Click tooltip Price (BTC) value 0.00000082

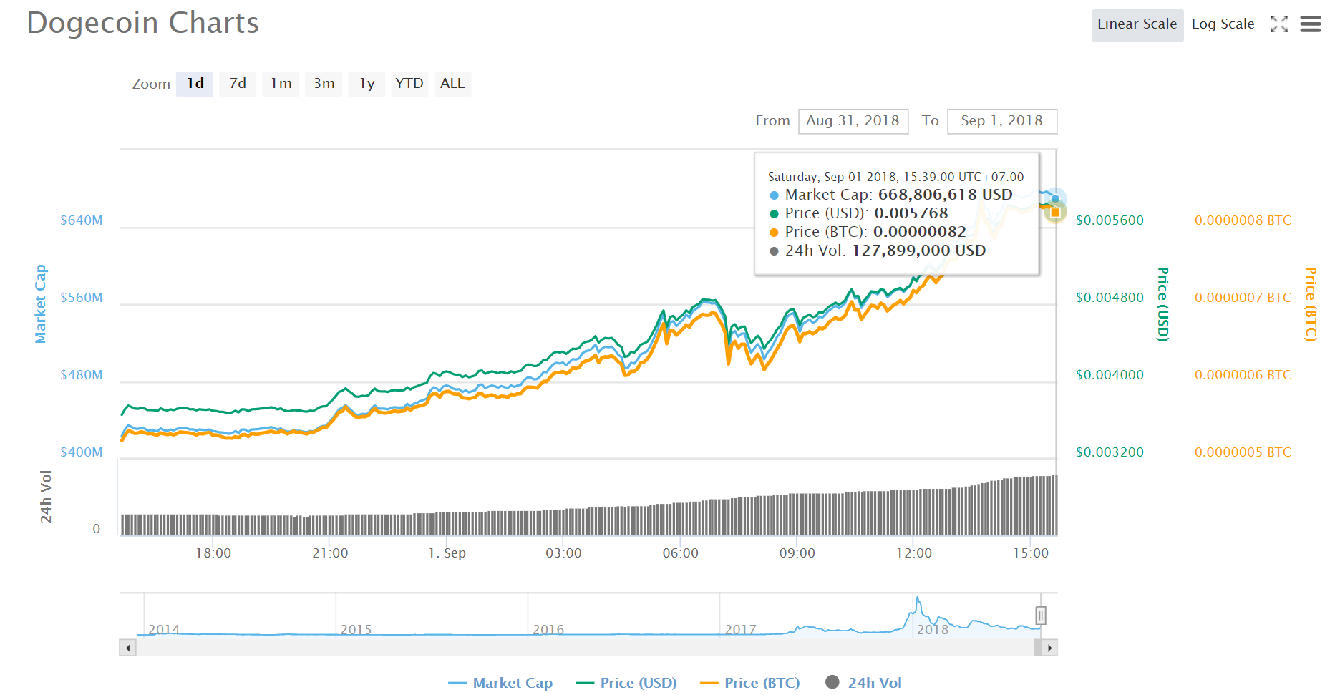click(x=919, y=232)
